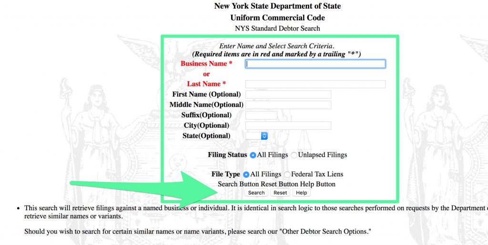Click the Middle Name(Optional) field
488x245 pixels.
tap(288, 105)
